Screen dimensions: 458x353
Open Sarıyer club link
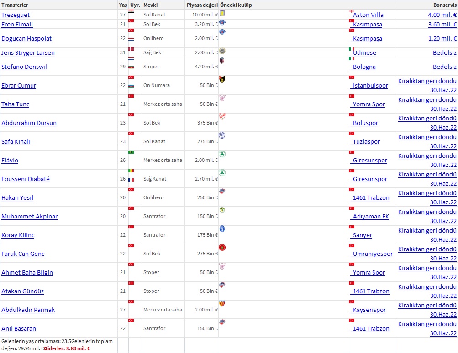363,235
